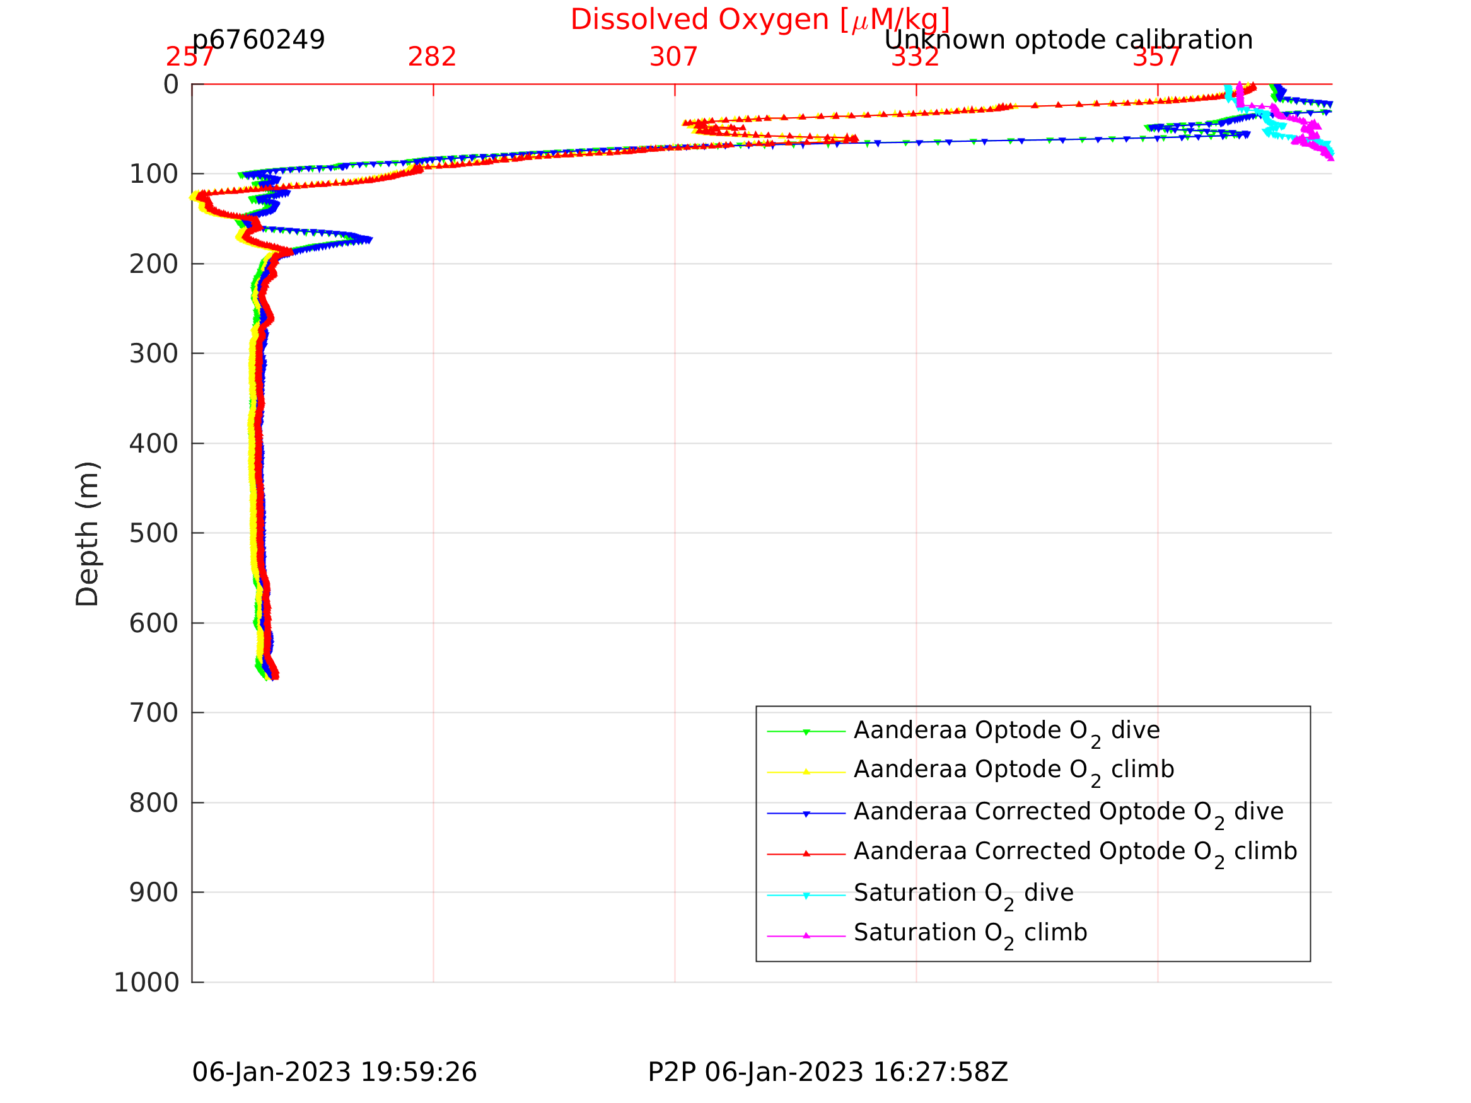Click the red legend line marker sample
Image resolution: width=1471 pixels, height=1103 pixels.
coord(806,853)
